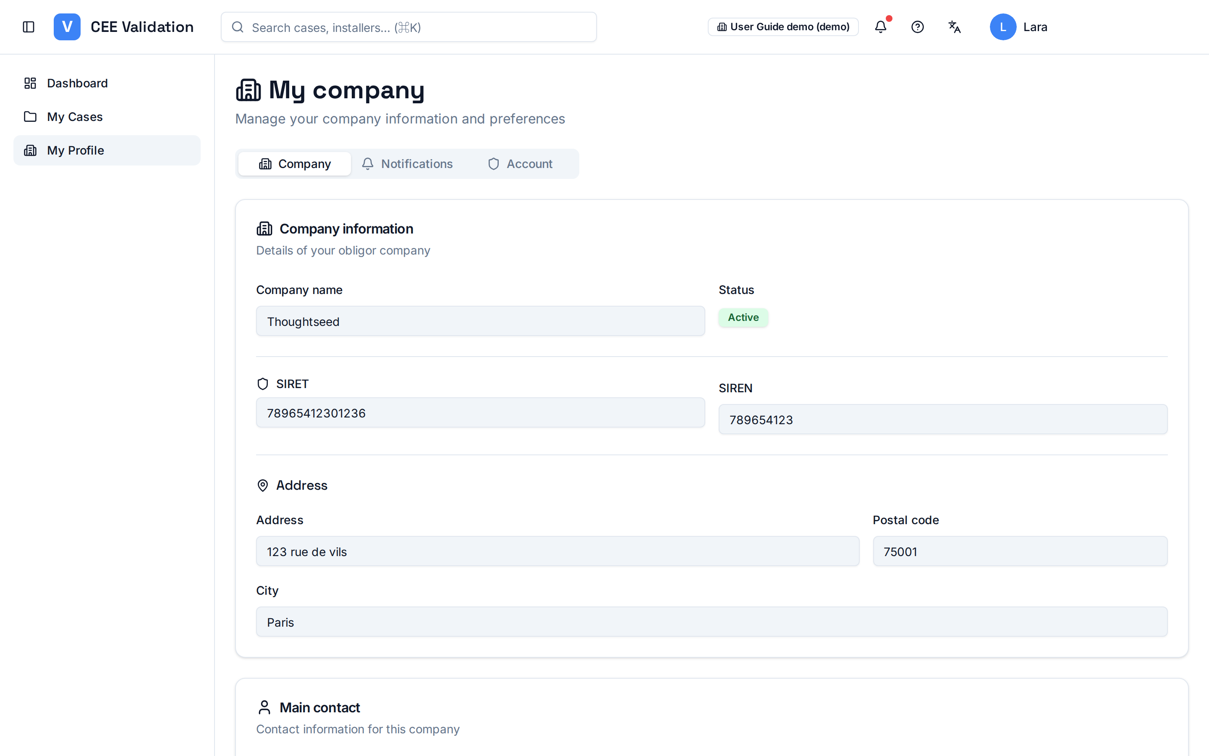Click the SIRET field 78965412301236
This screenshot has height=756, width=1209.
click(481, 412)
